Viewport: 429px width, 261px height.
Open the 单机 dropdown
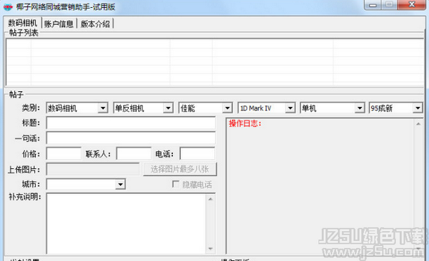point(360,108)
